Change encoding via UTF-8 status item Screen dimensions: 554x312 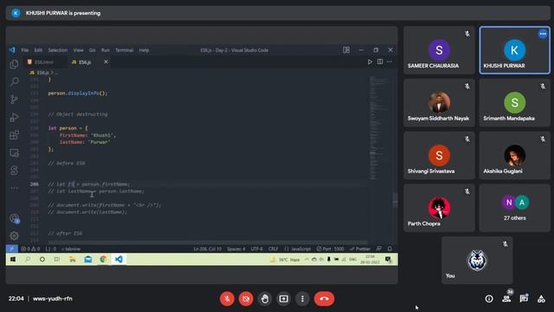256,249
